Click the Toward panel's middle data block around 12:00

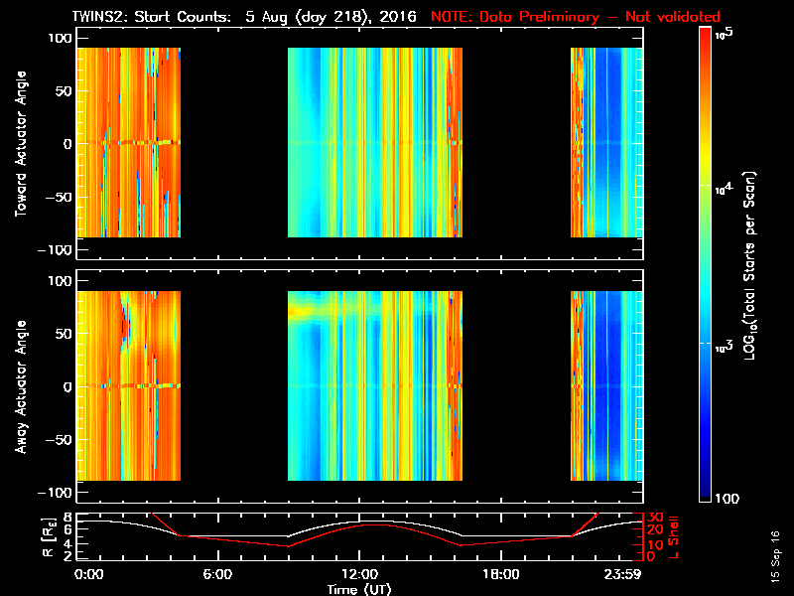tap(375, 142)
